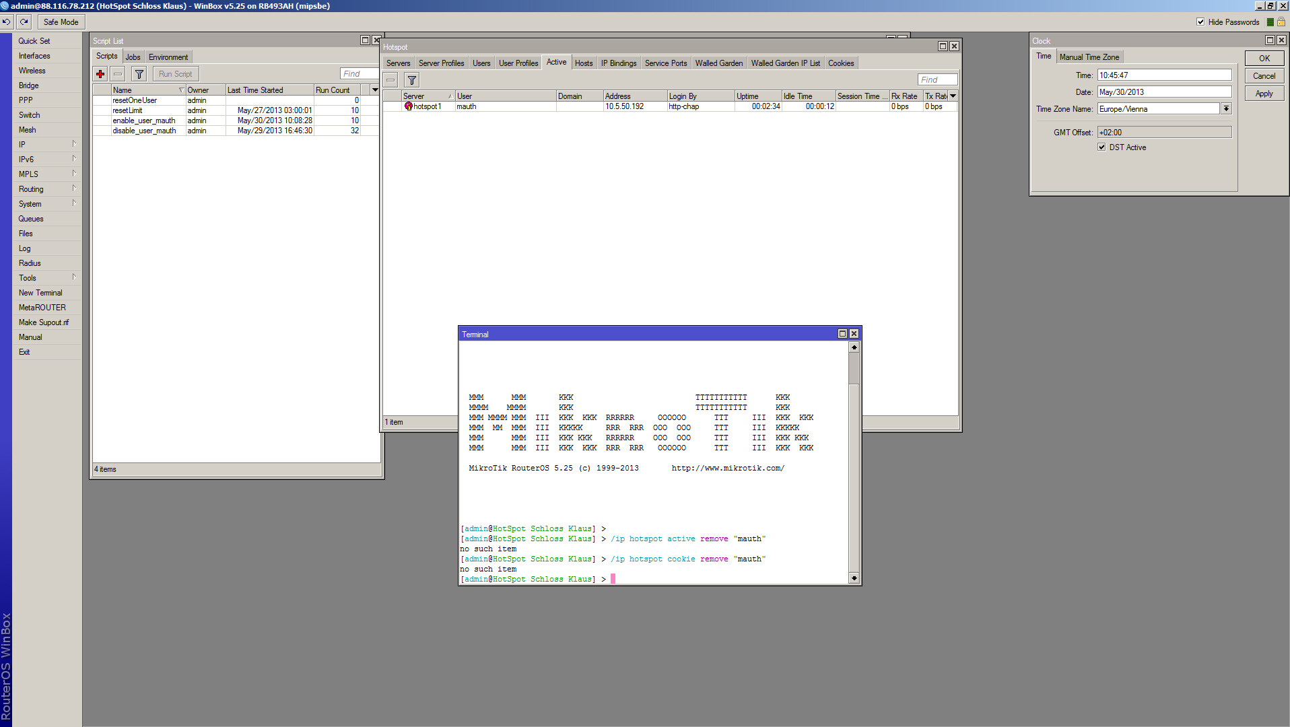Open the Radius menu

pos(46,263)
